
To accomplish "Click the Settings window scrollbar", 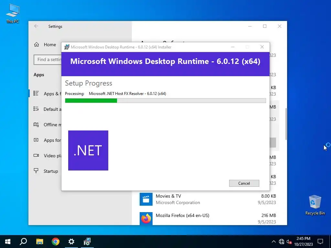I will tap(286, 124).
